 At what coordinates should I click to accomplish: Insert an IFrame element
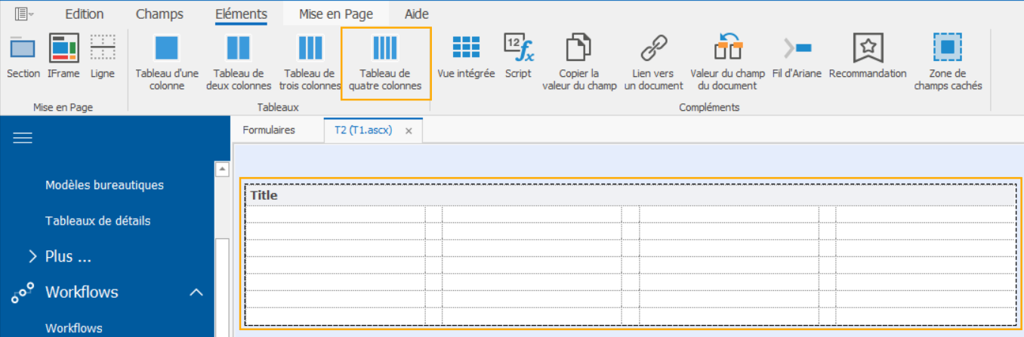64,57
